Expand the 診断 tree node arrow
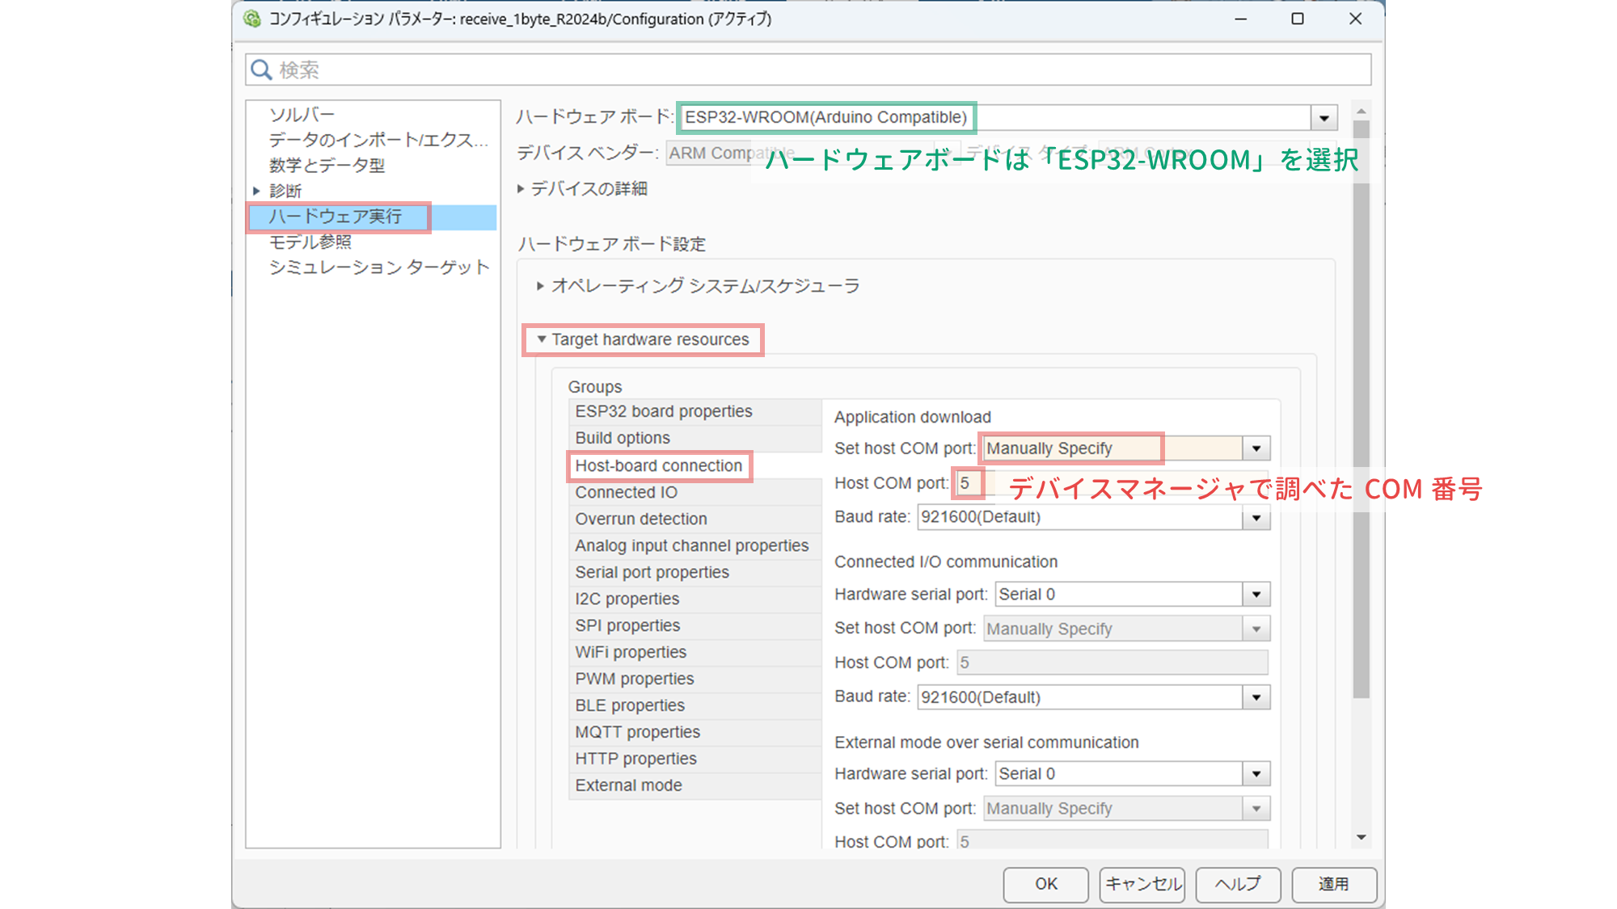1617x909 pixels. 256,191
